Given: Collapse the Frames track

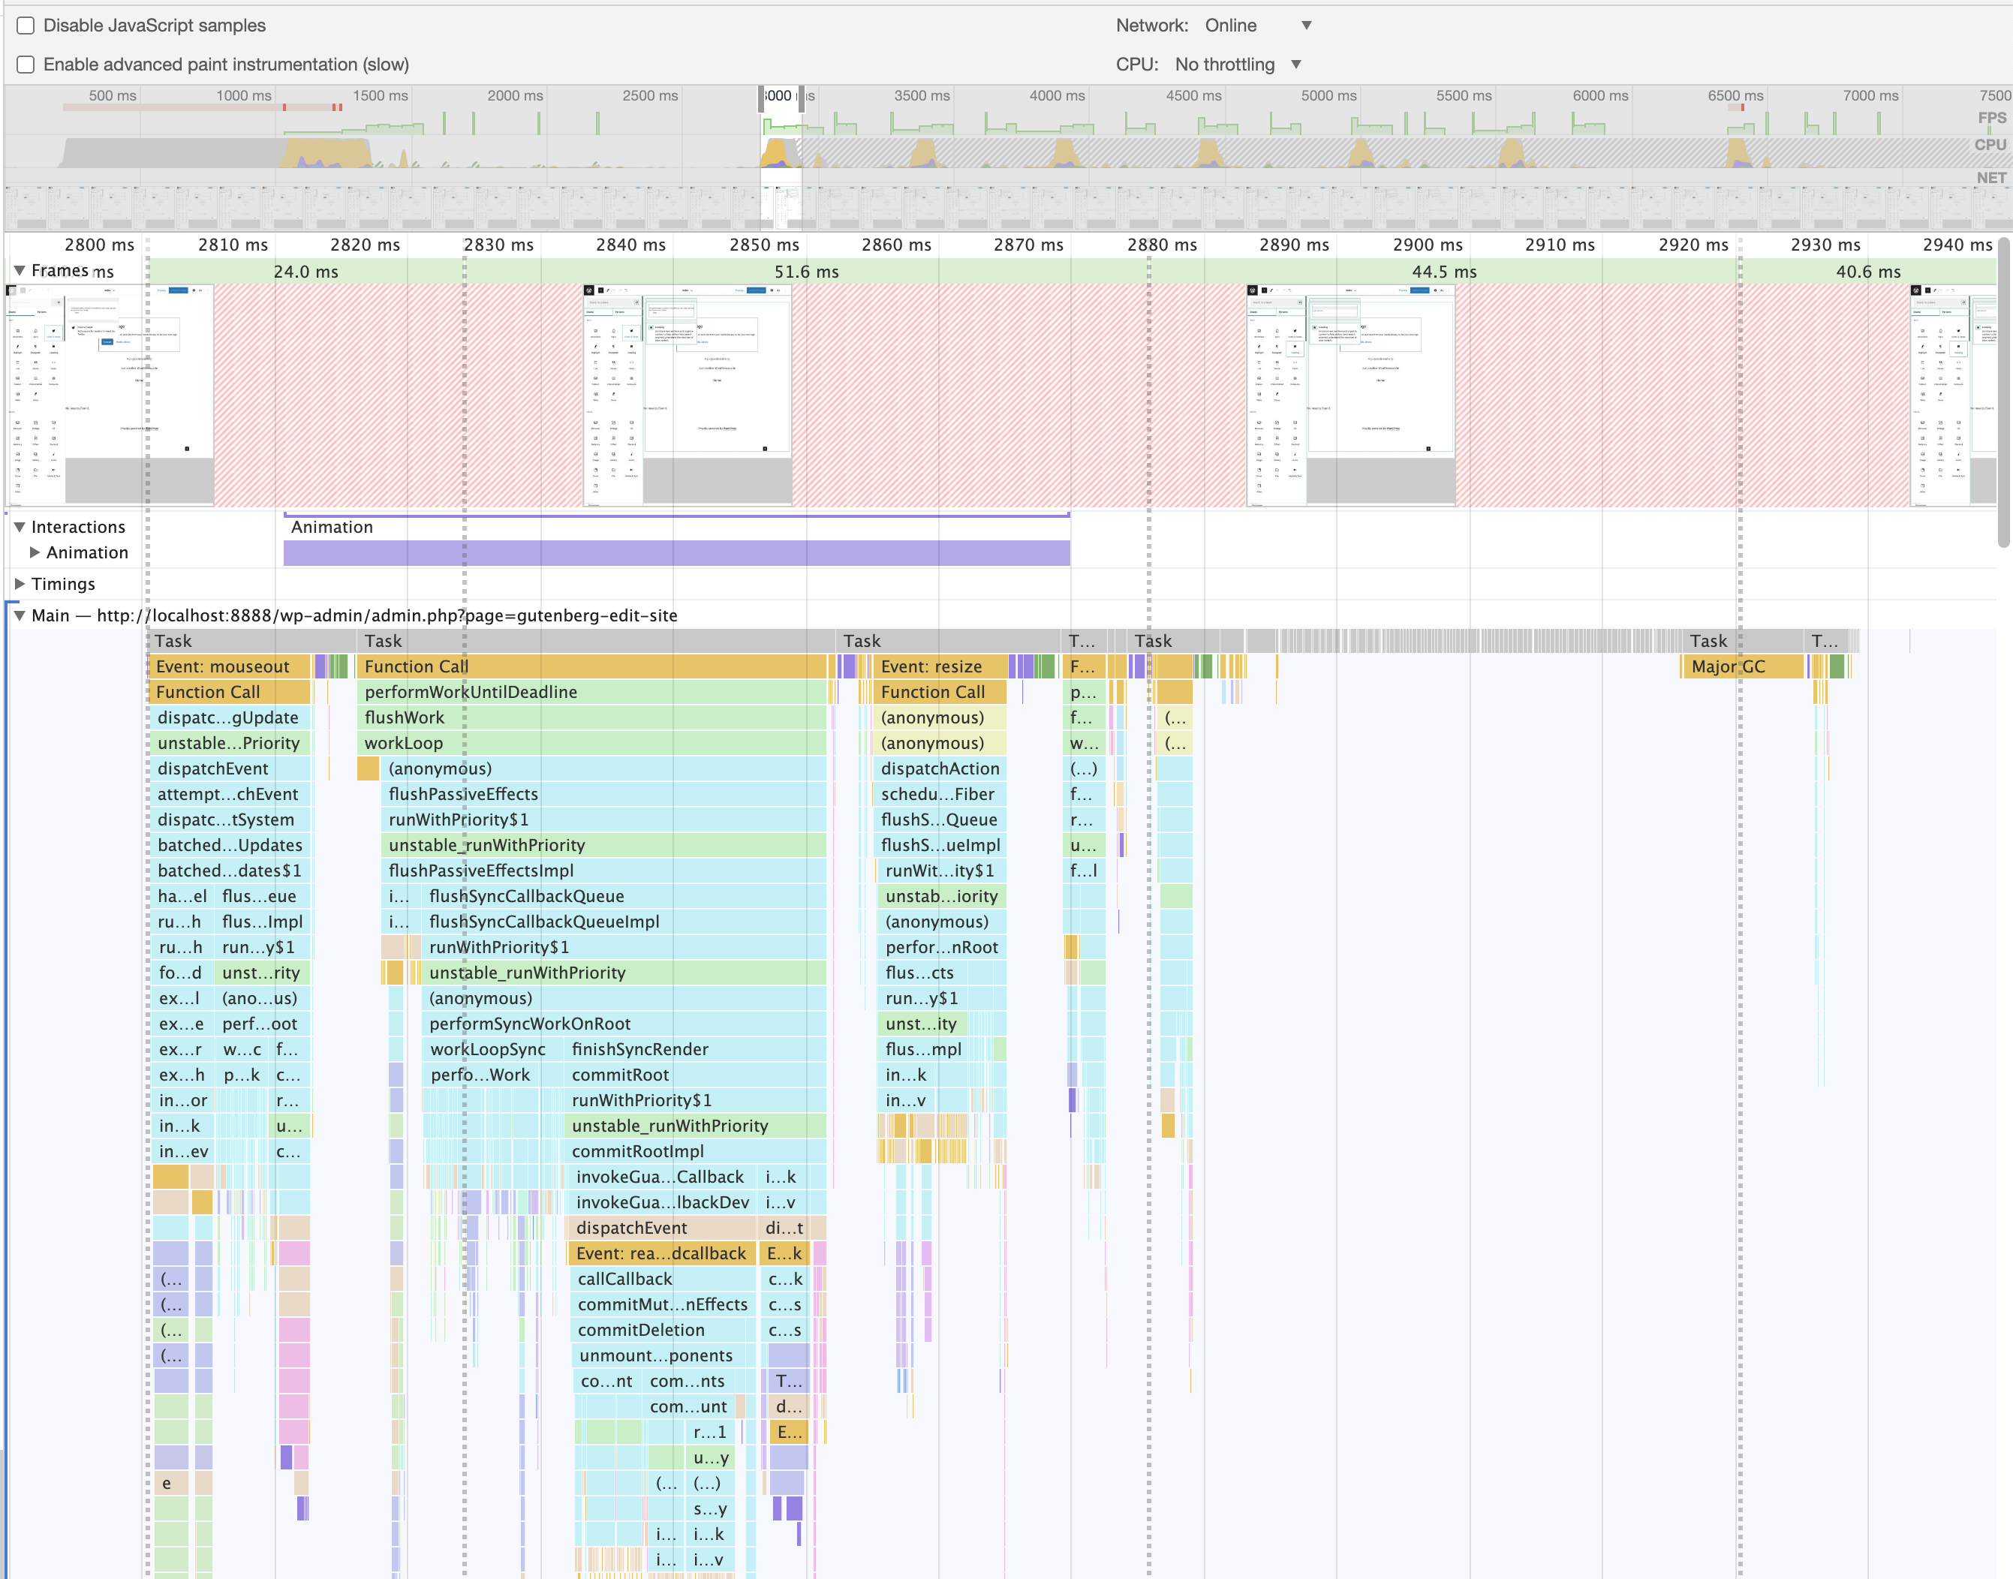Looking at the screenshot, I should [x=20, y=271].
